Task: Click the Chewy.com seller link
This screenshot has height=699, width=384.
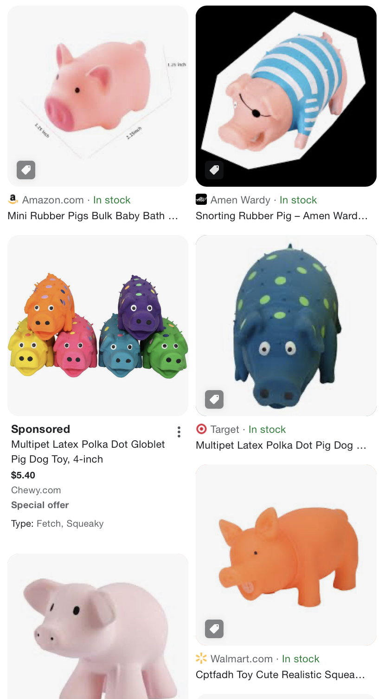Action: click(x=36, y=490)
